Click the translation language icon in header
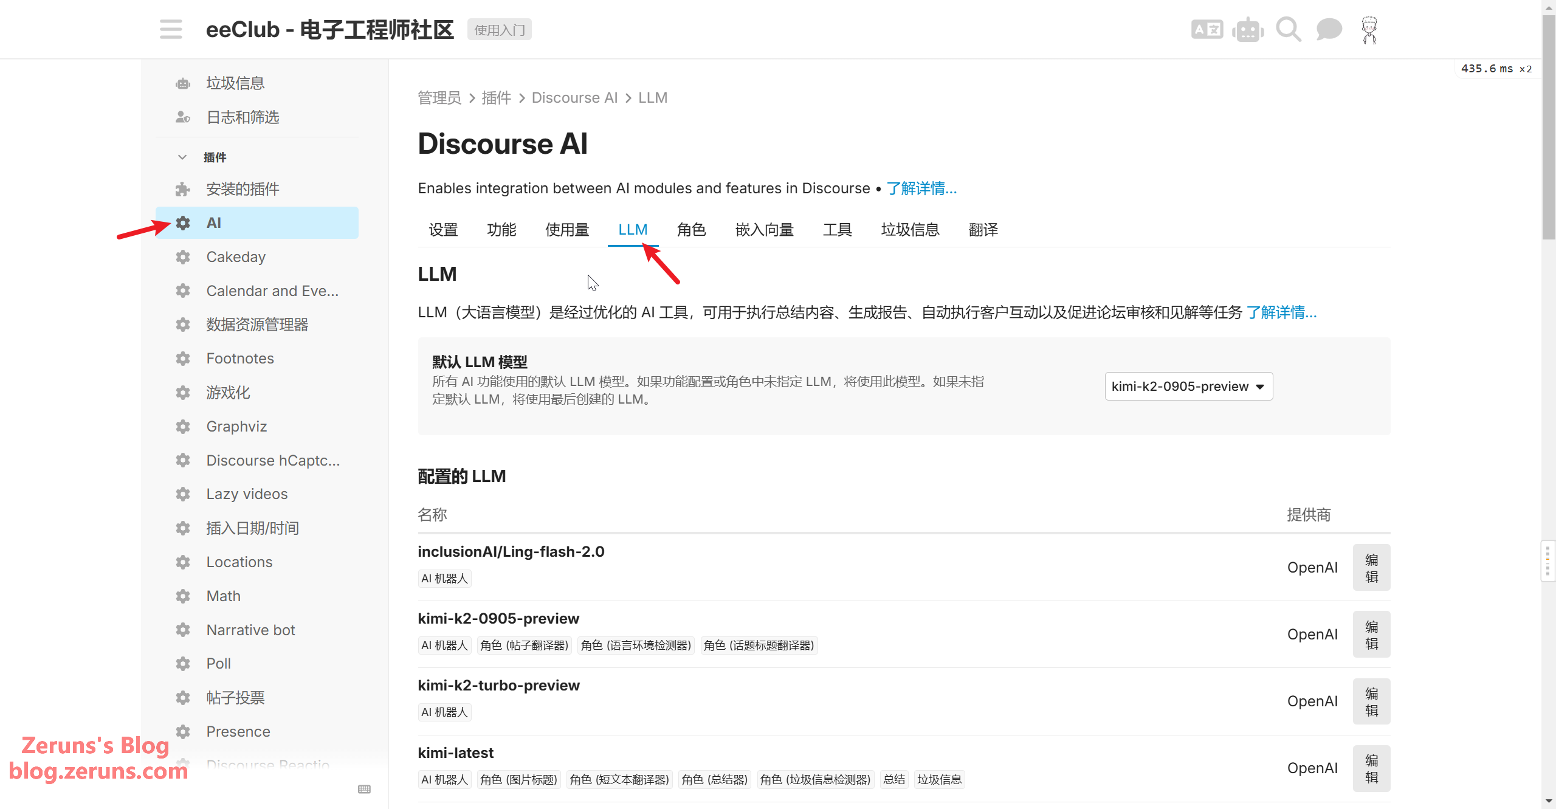1556x809 pixels. 1207,29
